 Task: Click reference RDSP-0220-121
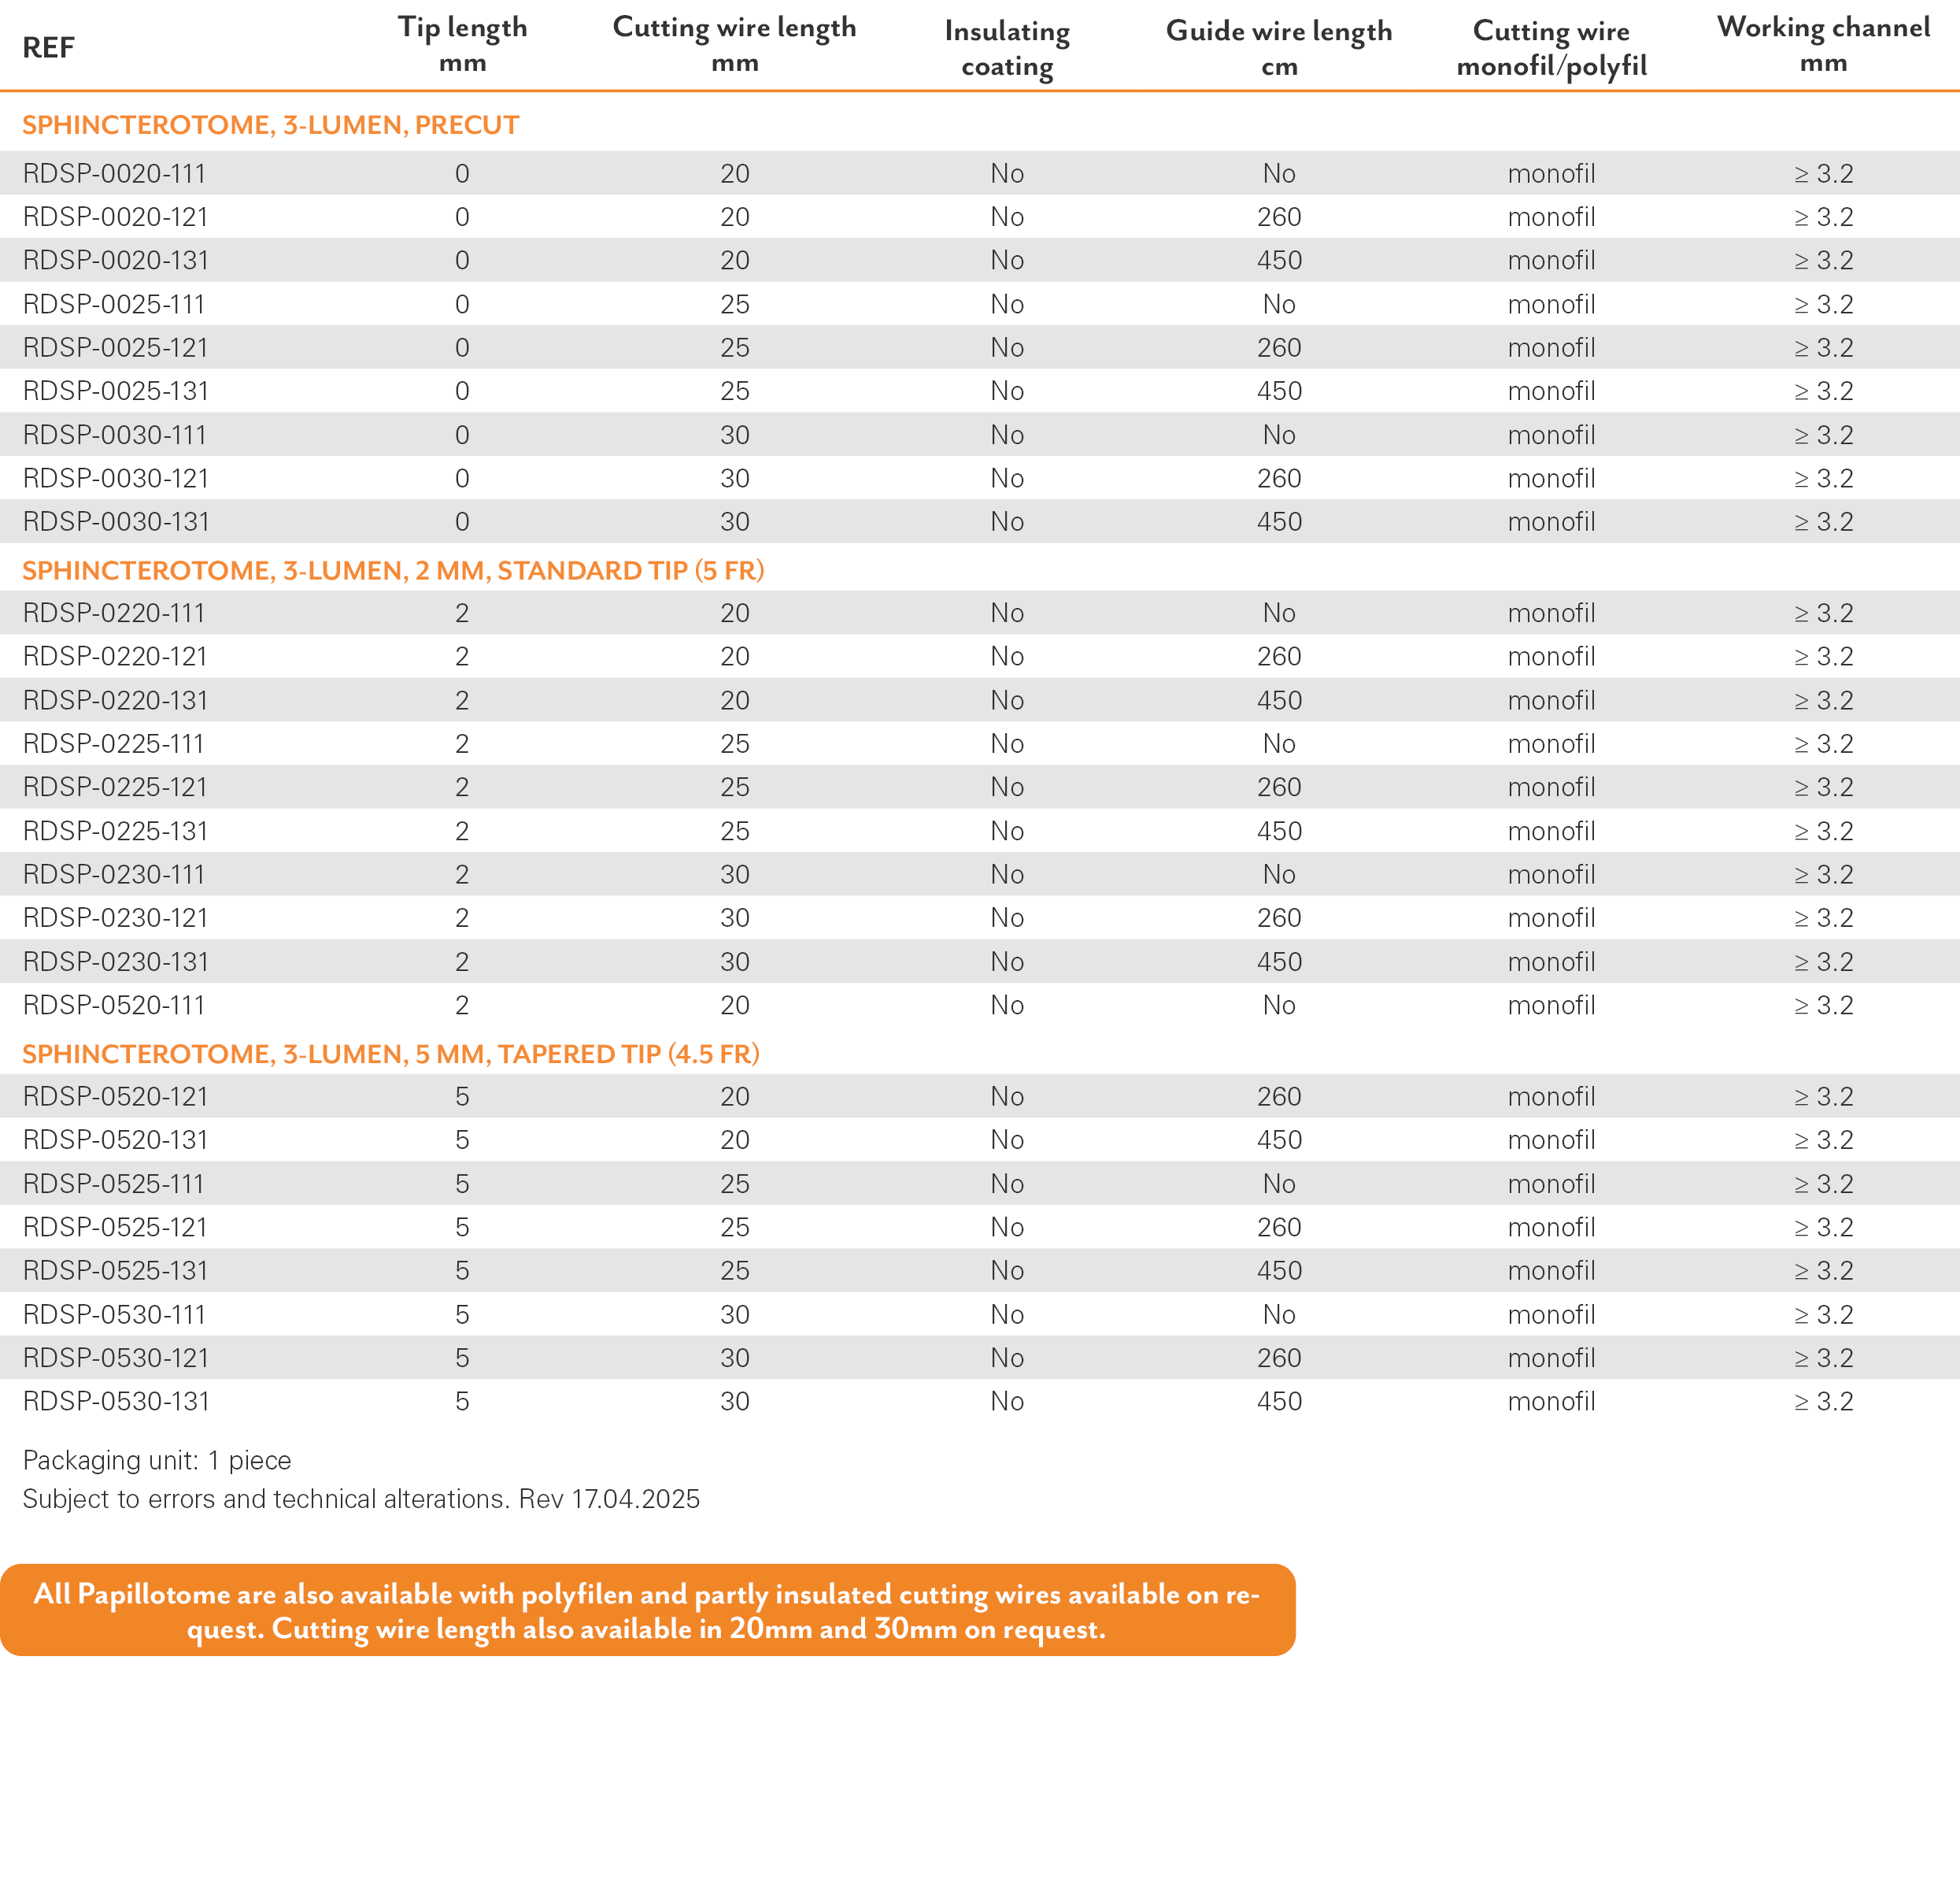click(116, 656)
